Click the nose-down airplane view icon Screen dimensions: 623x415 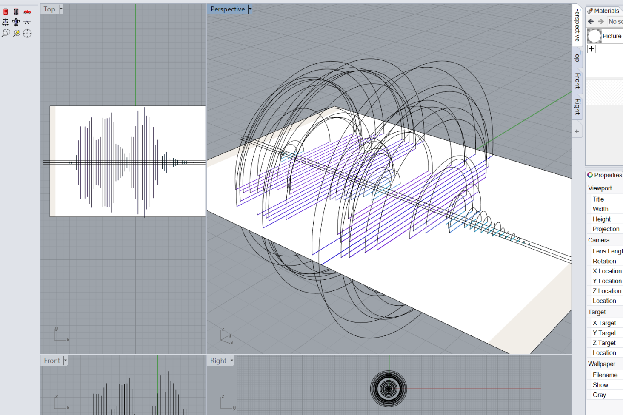[6, 23]
